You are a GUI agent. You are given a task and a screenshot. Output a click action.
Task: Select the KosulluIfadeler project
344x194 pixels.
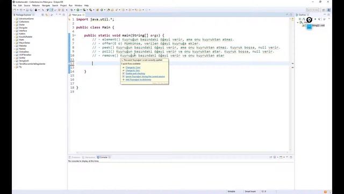(x=25, y=37)
